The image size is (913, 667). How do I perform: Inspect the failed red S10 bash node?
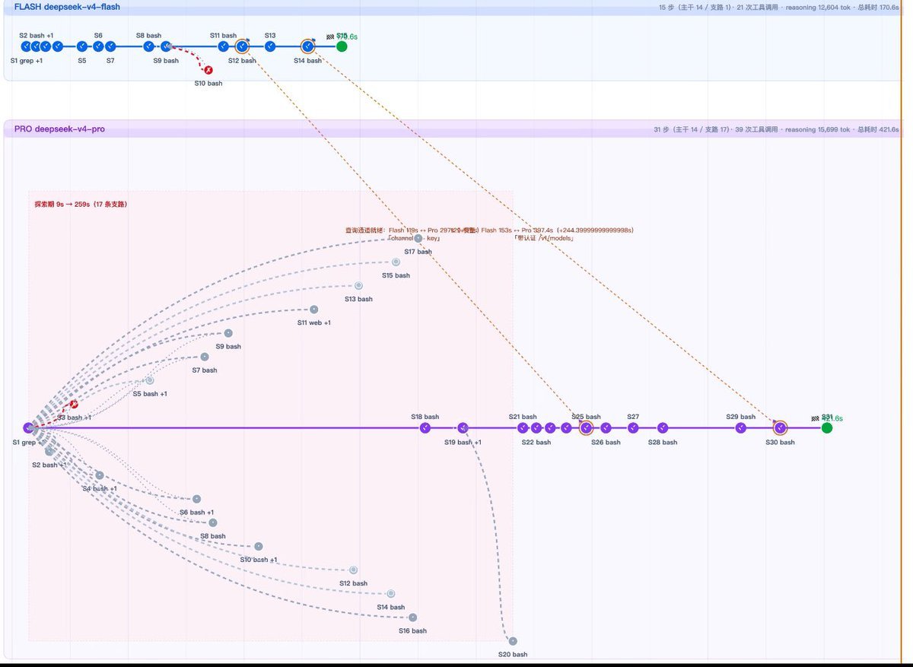click(x=208, y=70)
